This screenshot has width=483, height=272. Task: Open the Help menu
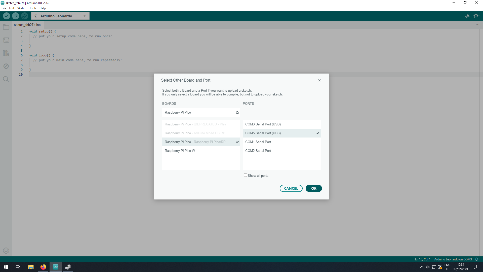(x=43, y=8)
